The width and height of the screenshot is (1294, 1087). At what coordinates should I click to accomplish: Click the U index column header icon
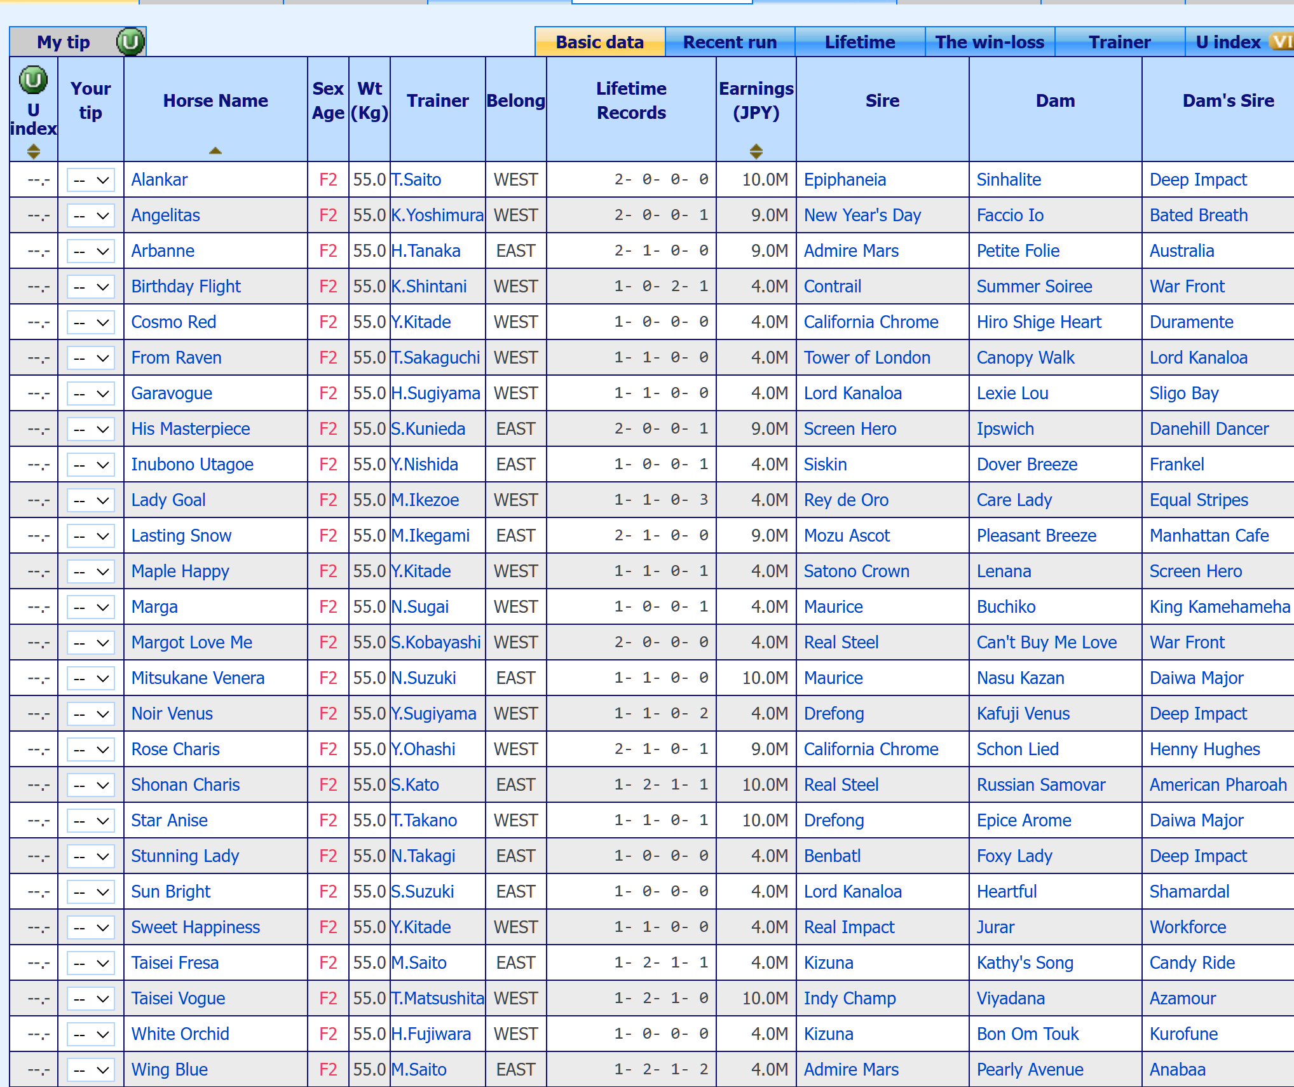[33, 80]
